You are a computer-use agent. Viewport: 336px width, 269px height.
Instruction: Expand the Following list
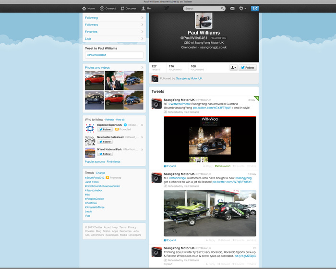pyautogui.click(x=114, y=18)
